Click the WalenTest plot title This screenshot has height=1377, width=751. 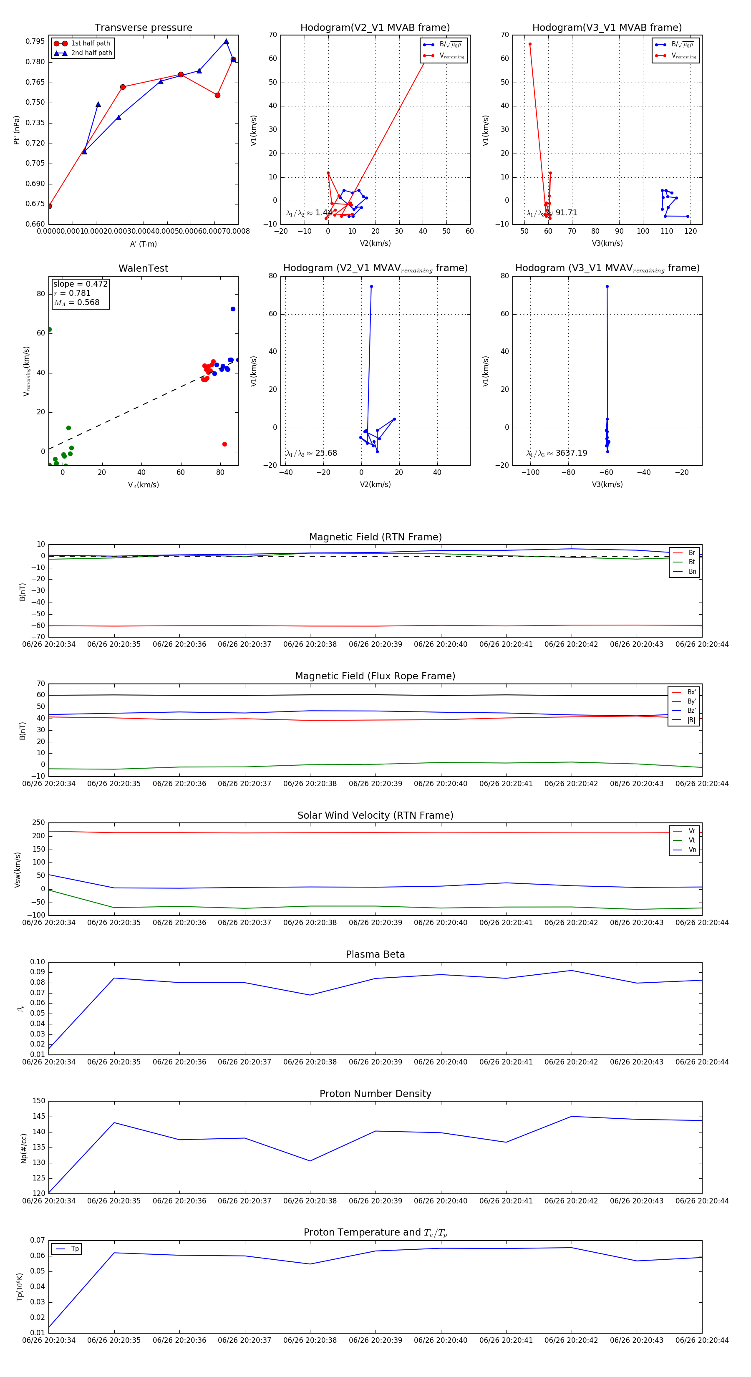coord(143,268)
